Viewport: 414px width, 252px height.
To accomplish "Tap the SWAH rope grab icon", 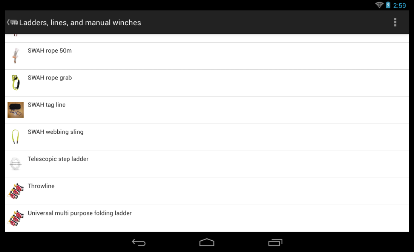I will coord(15,82).
